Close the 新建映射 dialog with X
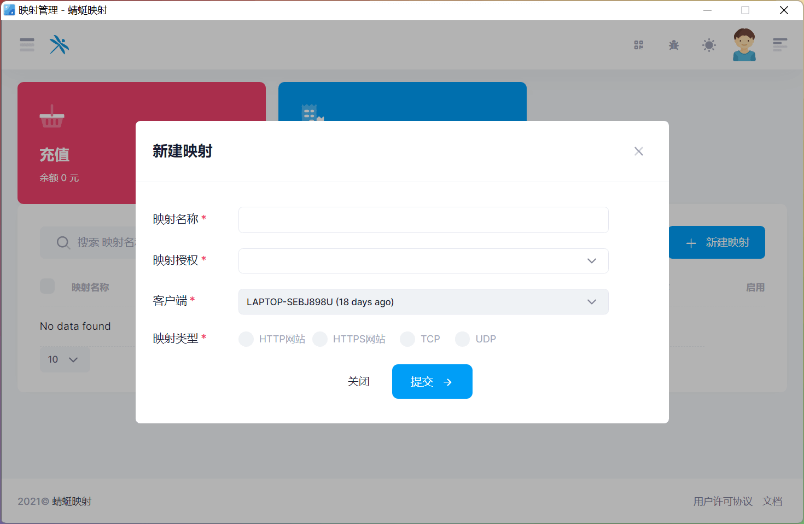The width and height of the screenshot is (804, 524). 638,152
